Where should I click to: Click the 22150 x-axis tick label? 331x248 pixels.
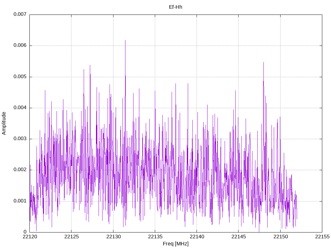(x=280, y=237)
